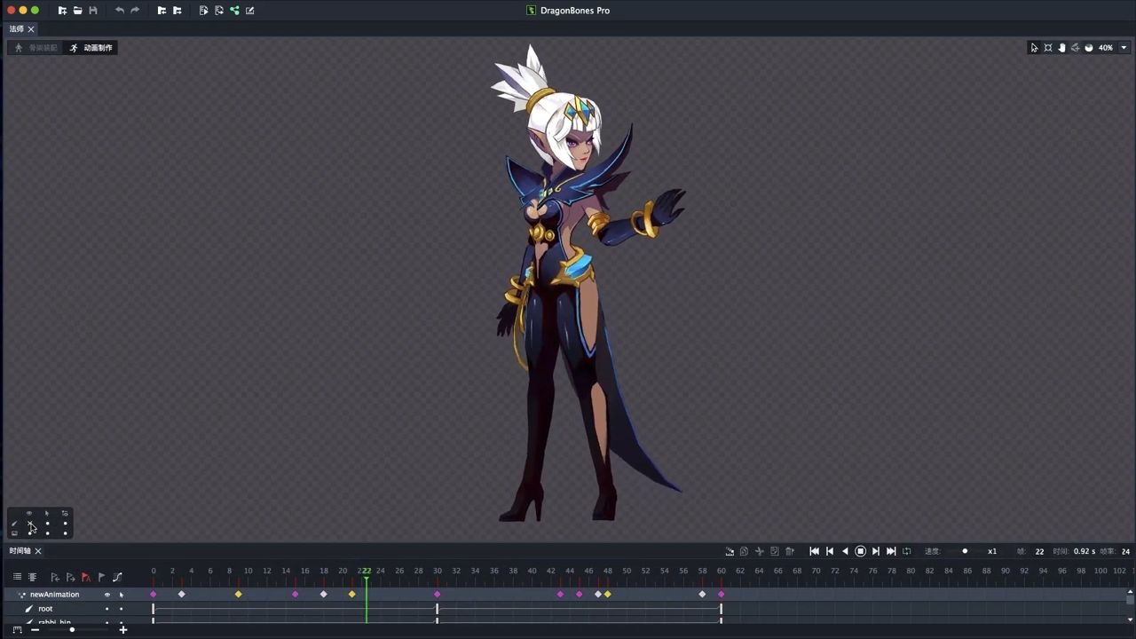The height and width of the screenshot is (639, 1136).
Task: Select the hand pan tool
Action: 1061,48
